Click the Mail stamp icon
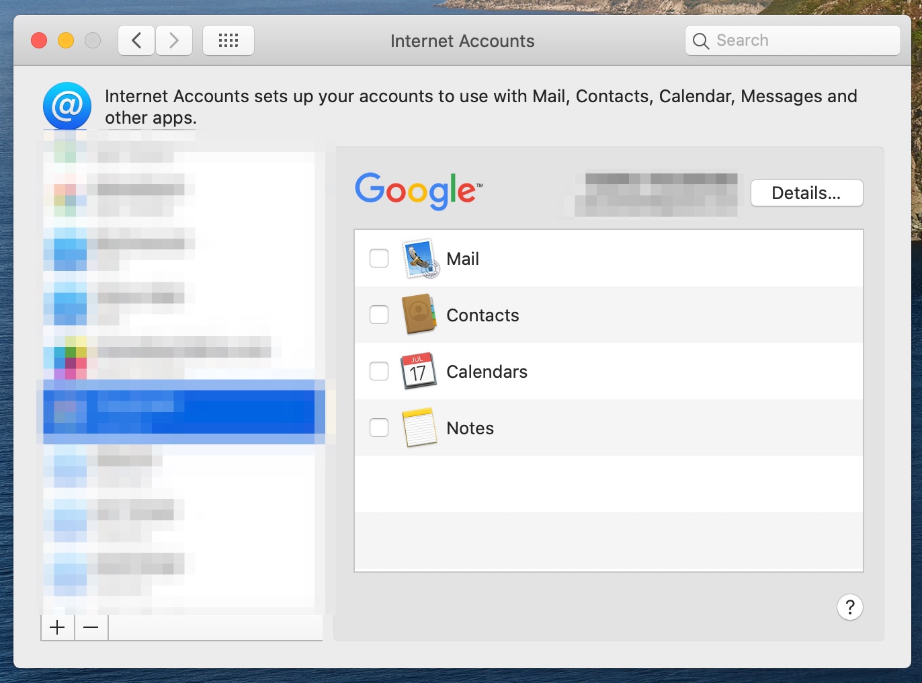Image resolution: width=922 pixels, height=683 pixels. click(421, 259)
